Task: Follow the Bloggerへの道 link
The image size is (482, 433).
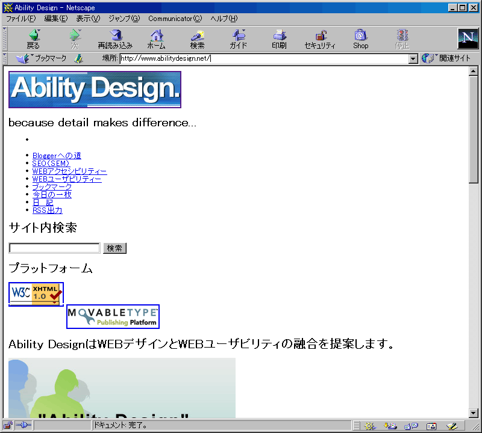Action: click(57, 156)
